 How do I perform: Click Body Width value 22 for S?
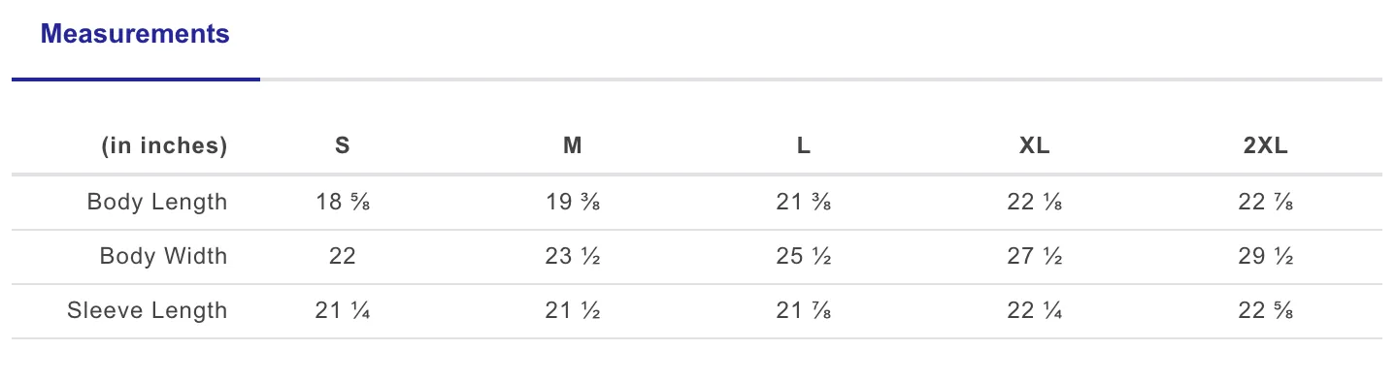[x=343, y=256]
